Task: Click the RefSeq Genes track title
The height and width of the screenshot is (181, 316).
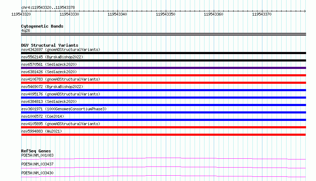Action: (x=36, y=151)
